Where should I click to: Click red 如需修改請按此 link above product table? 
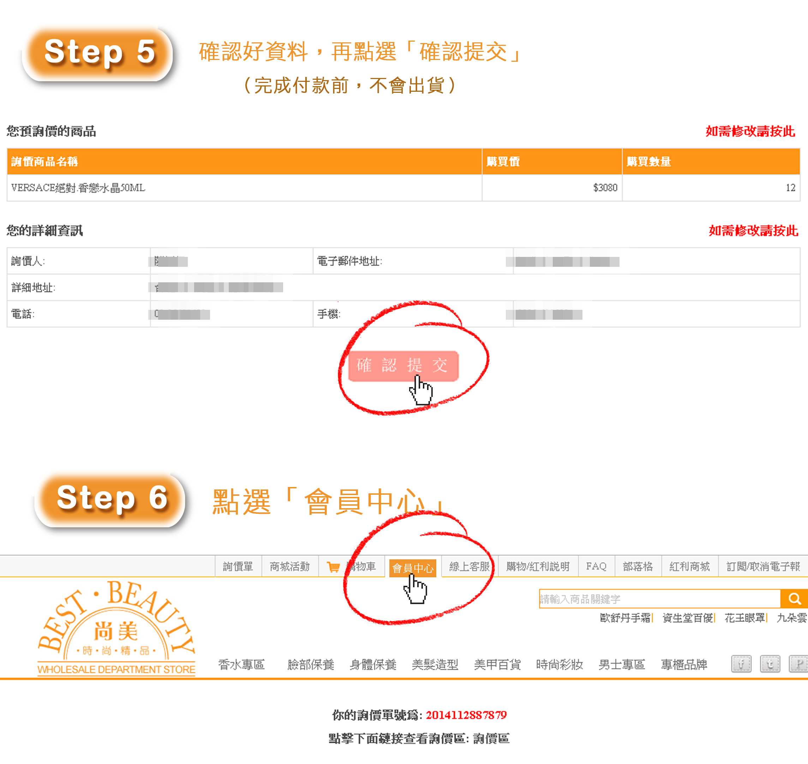pyautogui.click(x=750, y=131)
